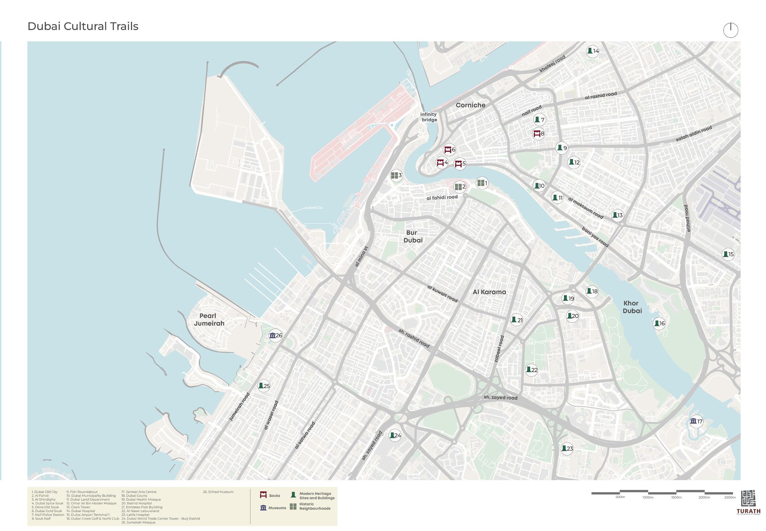
Task: Select World Trade Center marker 24
Action: point(395,435)
